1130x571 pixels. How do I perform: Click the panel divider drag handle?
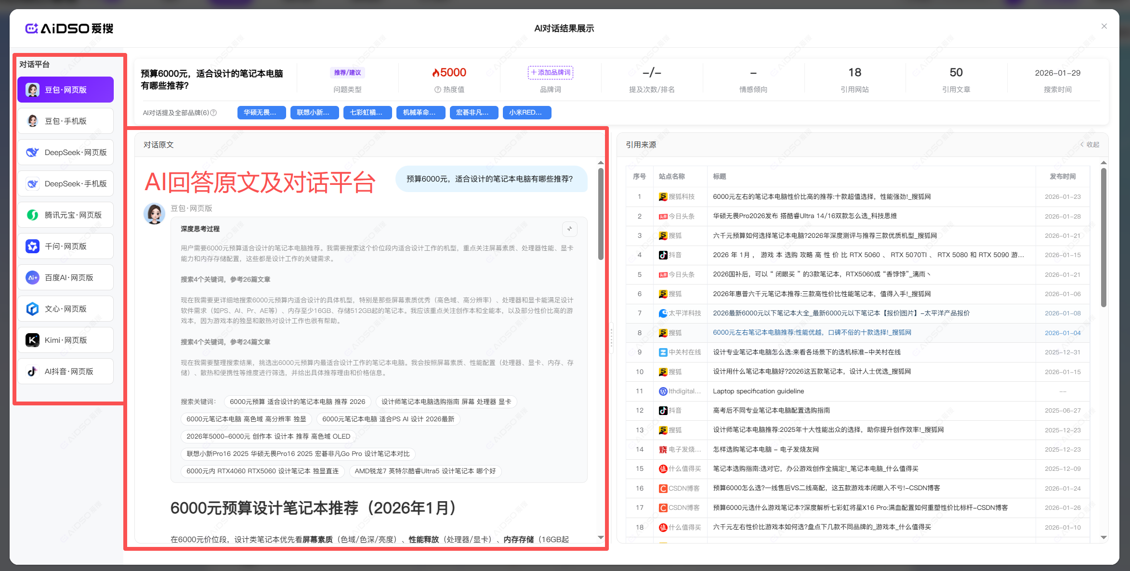click(611, 337)
